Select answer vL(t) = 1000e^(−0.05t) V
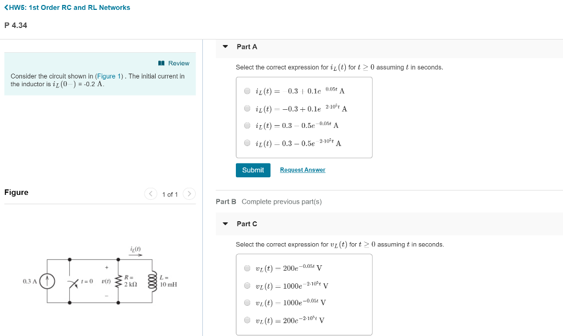The height and width of the screenshot is (336, 563). coord(247,303)
